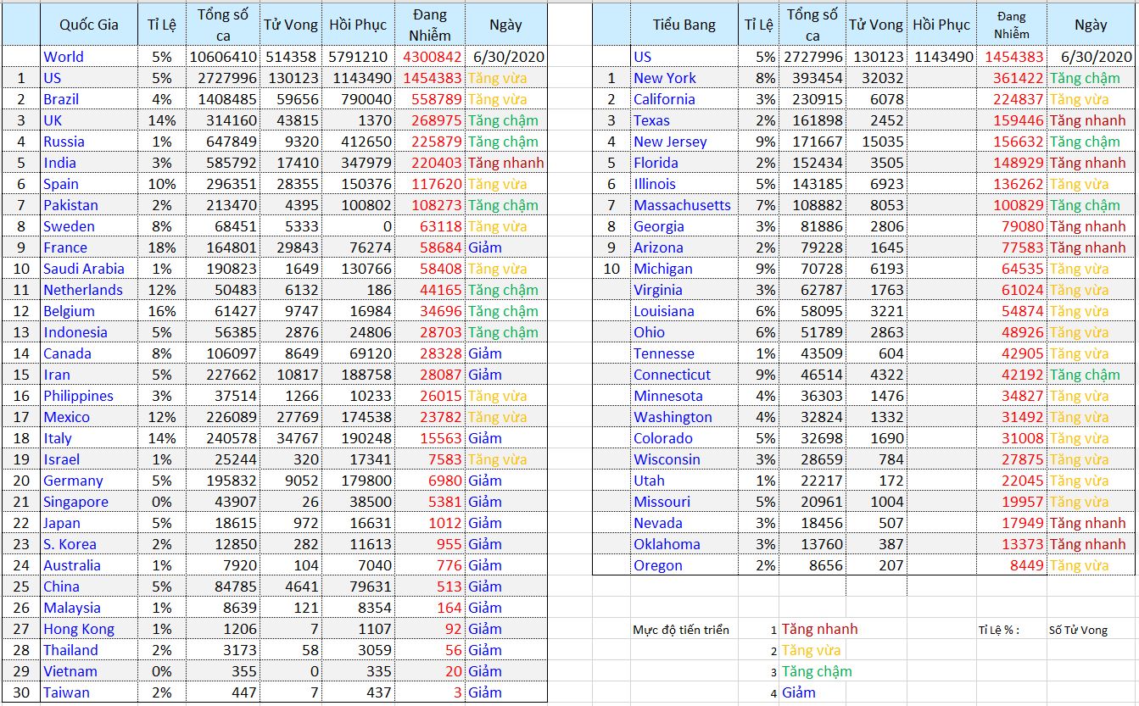
Task: Click the Massachusetts state cell
Action: (684, 205)
